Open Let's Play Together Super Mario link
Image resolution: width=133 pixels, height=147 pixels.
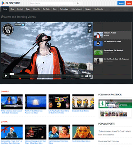[x=59, y=112]
